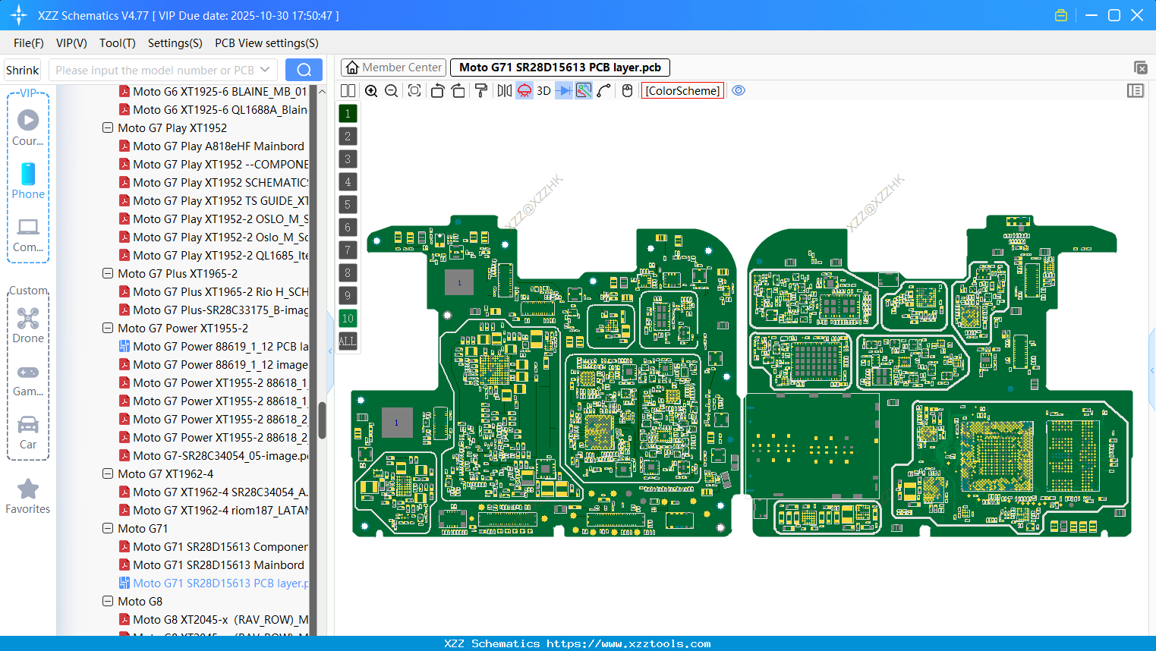Image resolution: width=1156 pixels, height=651 pixels.
Task: Select the zoom out tool
Action: click(x=391, y=90)
